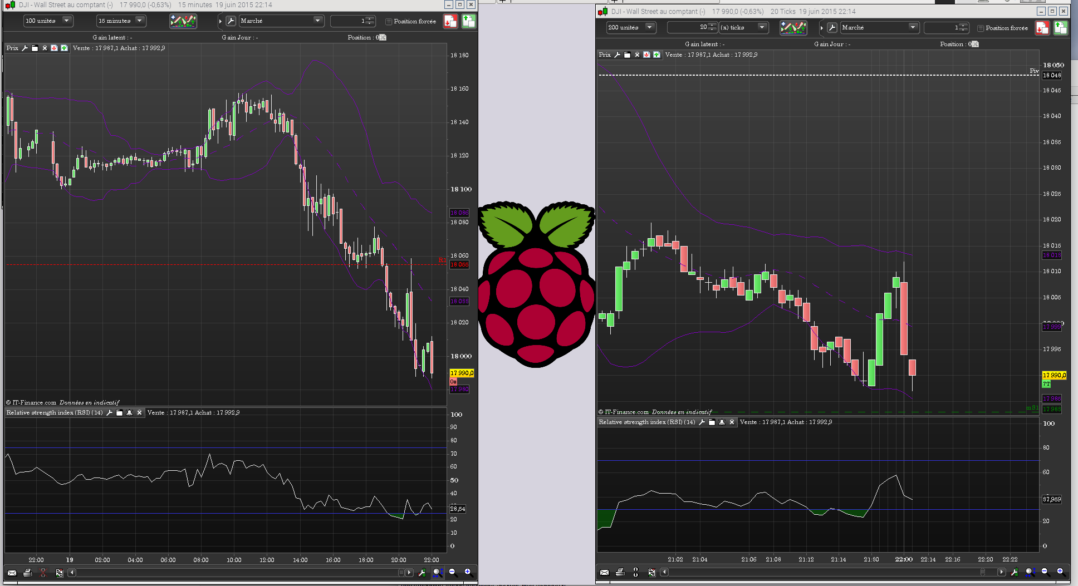Increase the 20 ticks value with up stepper
Screen dimensions: 1078x586
[712, 25]
